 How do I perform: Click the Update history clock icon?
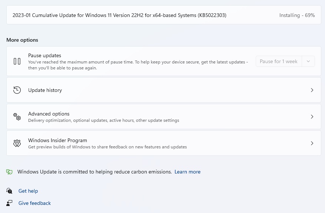tap(17, 90)
